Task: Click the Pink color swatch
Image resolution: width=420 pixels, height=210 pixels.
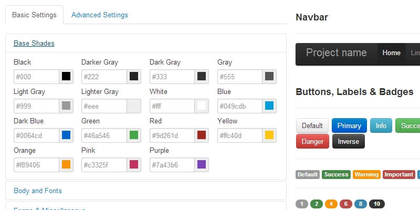Action: [134, 165]
